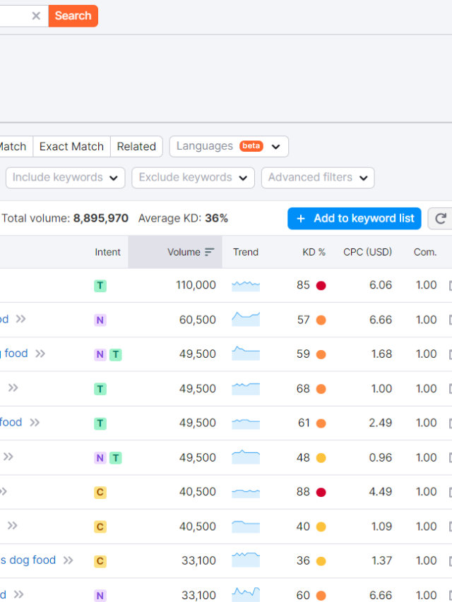Click the double chevron in the KD 68 row

pos(13,388)
